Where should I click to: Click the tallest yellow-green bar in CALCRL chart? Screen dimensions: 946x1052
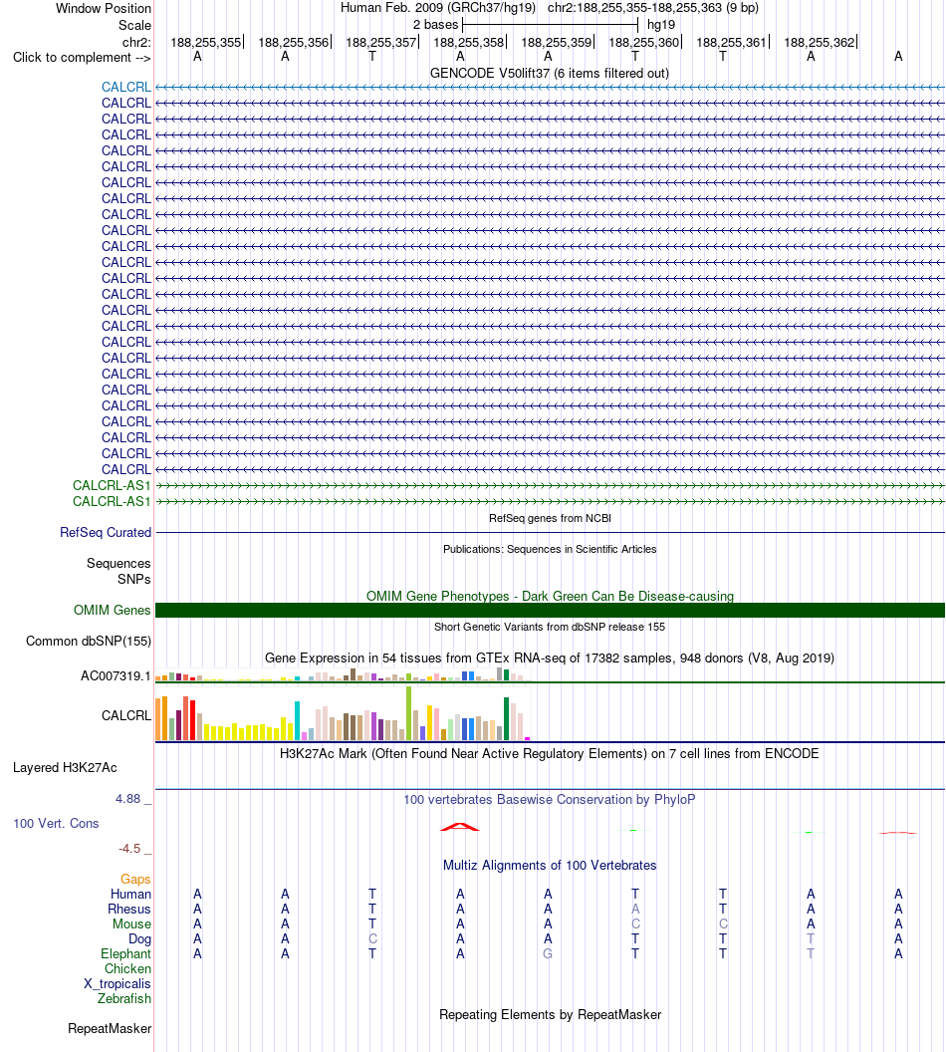click(408, 714)
